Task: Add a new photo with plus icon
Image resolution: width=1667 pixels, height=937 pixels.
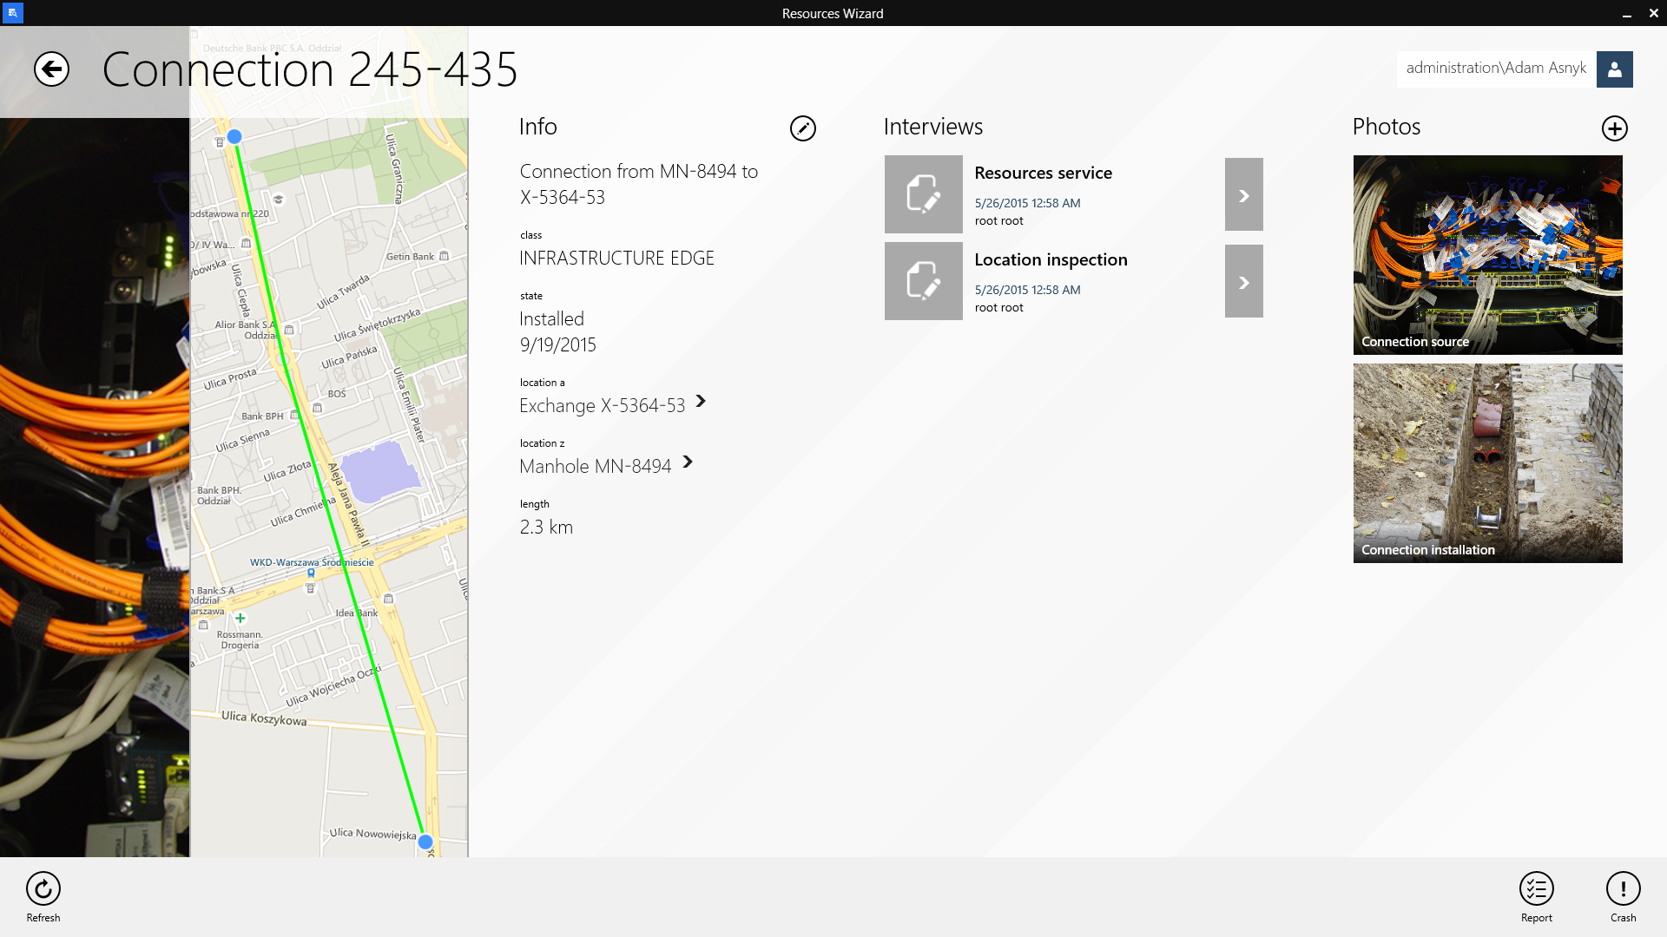Action: pos(1614,128)
